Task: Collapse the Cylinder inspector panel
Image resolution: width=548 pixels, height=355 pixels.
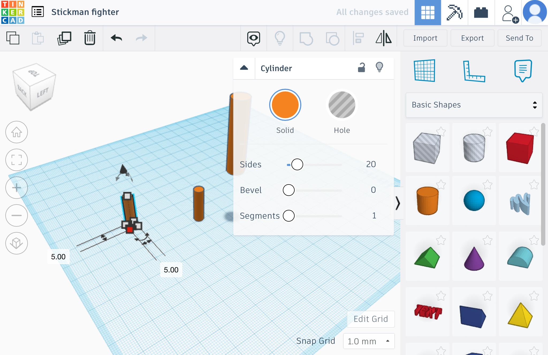Action: pyautogui.click(x=244, y=68)
